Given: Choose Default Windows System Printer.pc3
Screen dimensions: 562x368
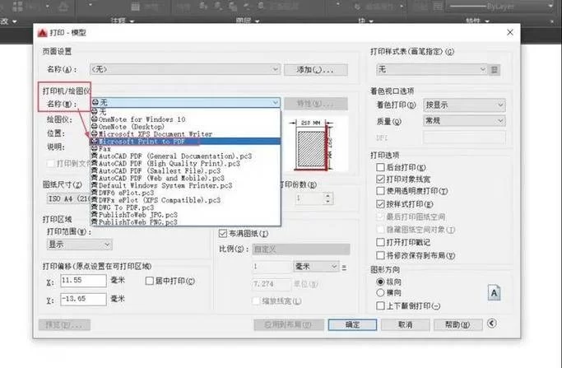Looking at the screenshot, I should (185, 185).
